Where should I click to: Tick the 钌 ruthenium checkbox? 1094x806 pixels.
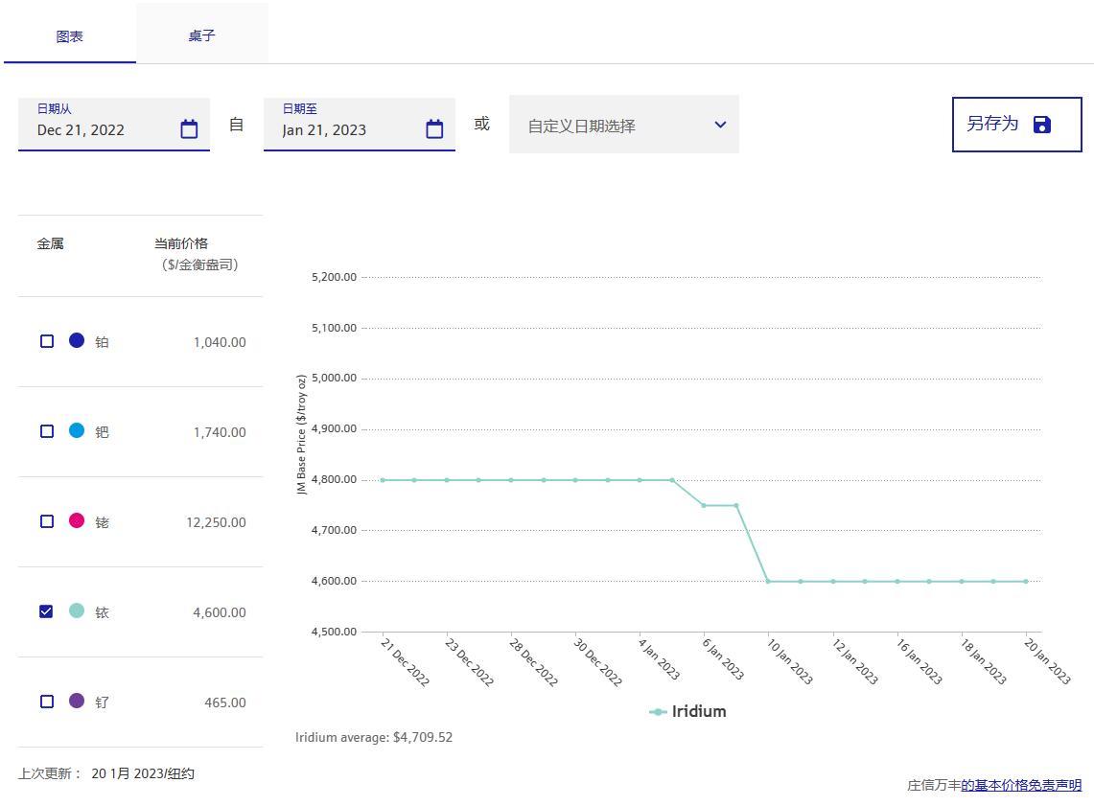point(47,702)
